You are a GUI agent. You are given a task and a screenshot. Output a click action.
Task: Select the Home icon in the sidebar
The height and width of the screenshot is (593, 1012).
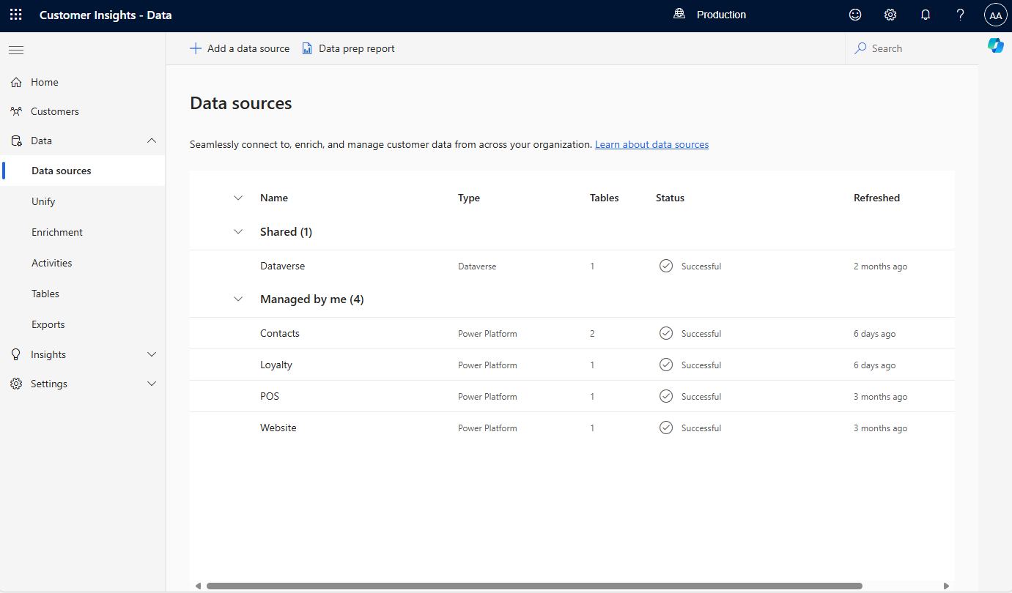pyautogui.click(x=16, y=81)
